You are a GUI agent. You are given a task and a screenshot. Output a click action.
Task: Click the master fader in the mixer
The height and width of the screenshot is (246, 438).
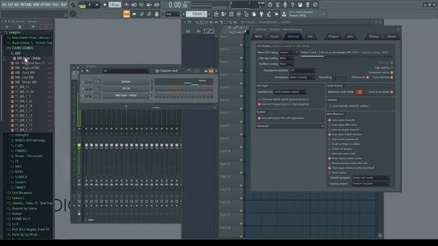click(x=79, y=146)
